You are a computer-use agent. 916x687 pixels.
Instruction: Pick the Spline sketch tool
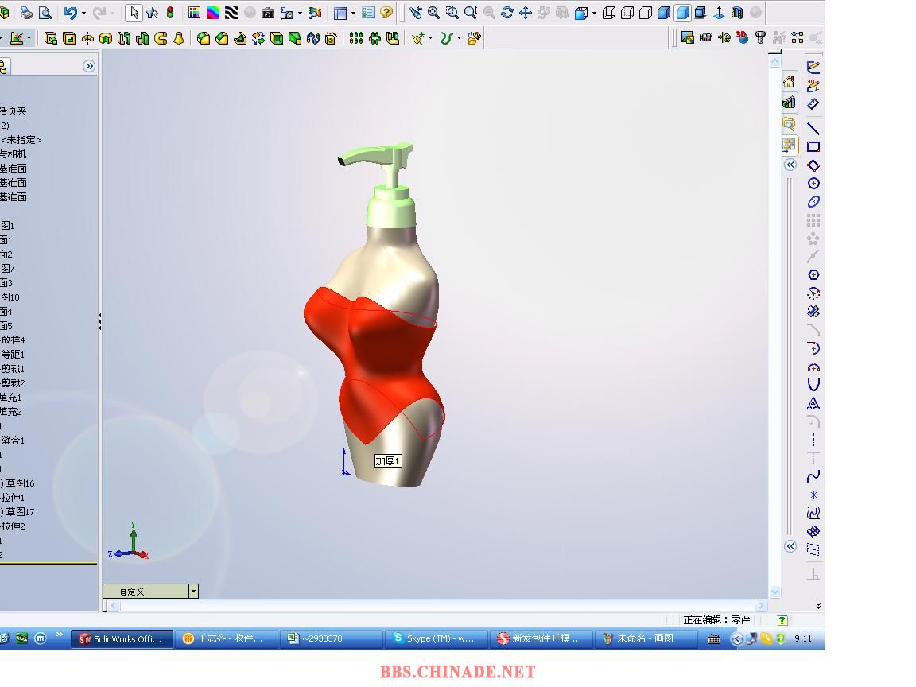pyautogui.click(x=813, y=476)
